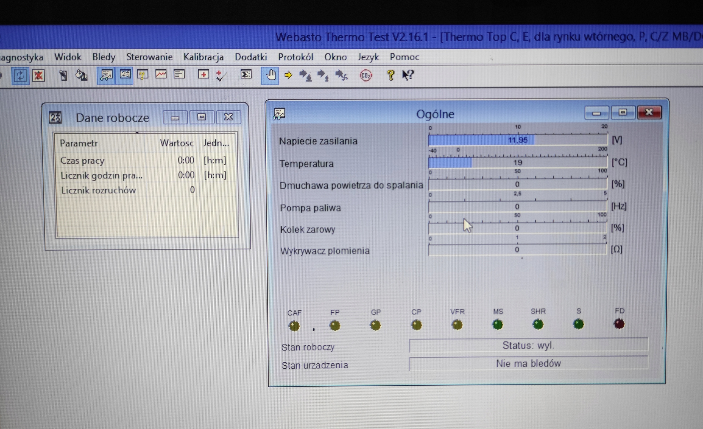Click the sigma summary toolbar icon
The image size is (703, 429).
(x=246, y=75)
